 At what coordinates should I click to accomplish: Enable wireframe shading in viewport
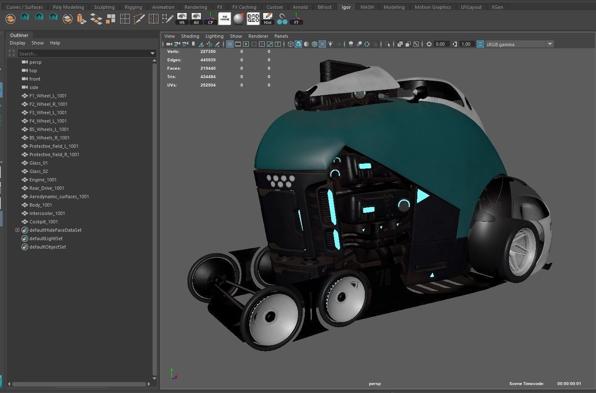(x=290, y=44)
